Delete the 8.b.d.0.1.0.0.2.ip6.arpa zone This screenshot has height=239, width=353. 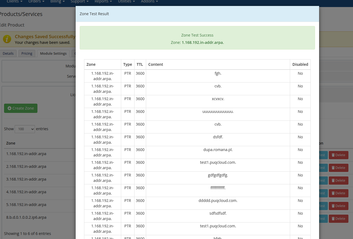point(338,219)
